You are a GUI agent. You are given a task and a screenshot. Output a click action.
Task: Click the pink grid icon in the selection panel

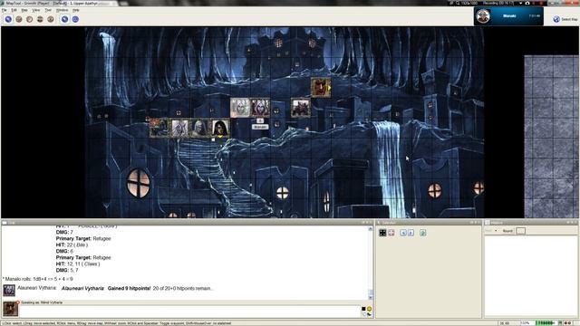click(391, 233)
